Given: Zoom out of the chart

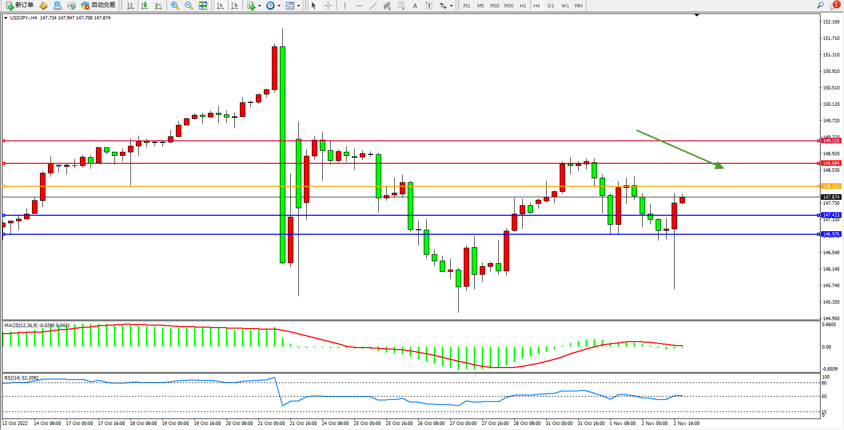Looking at the screenshot, I should click(x=189, y=5).
